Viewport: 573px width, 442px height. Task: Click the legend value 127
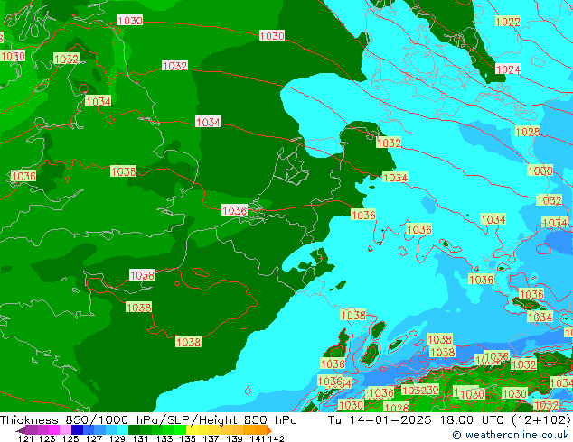pos(94,438)
